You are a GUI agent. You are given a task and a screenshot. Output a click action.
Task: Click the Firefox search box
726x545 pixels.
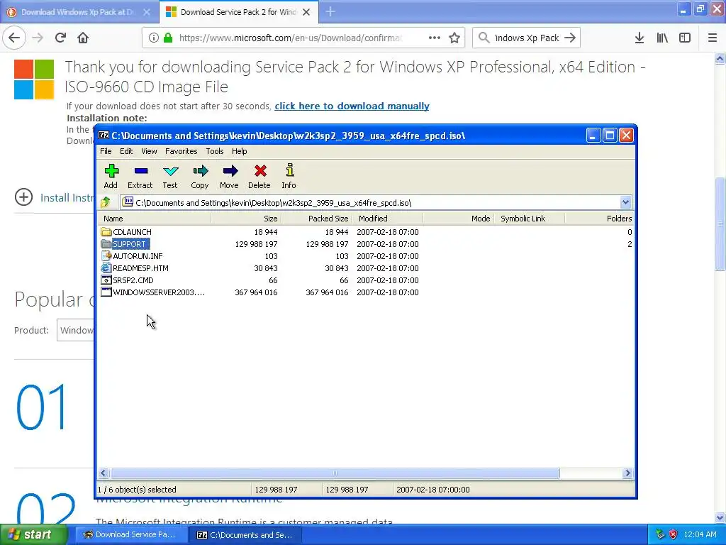526,38
